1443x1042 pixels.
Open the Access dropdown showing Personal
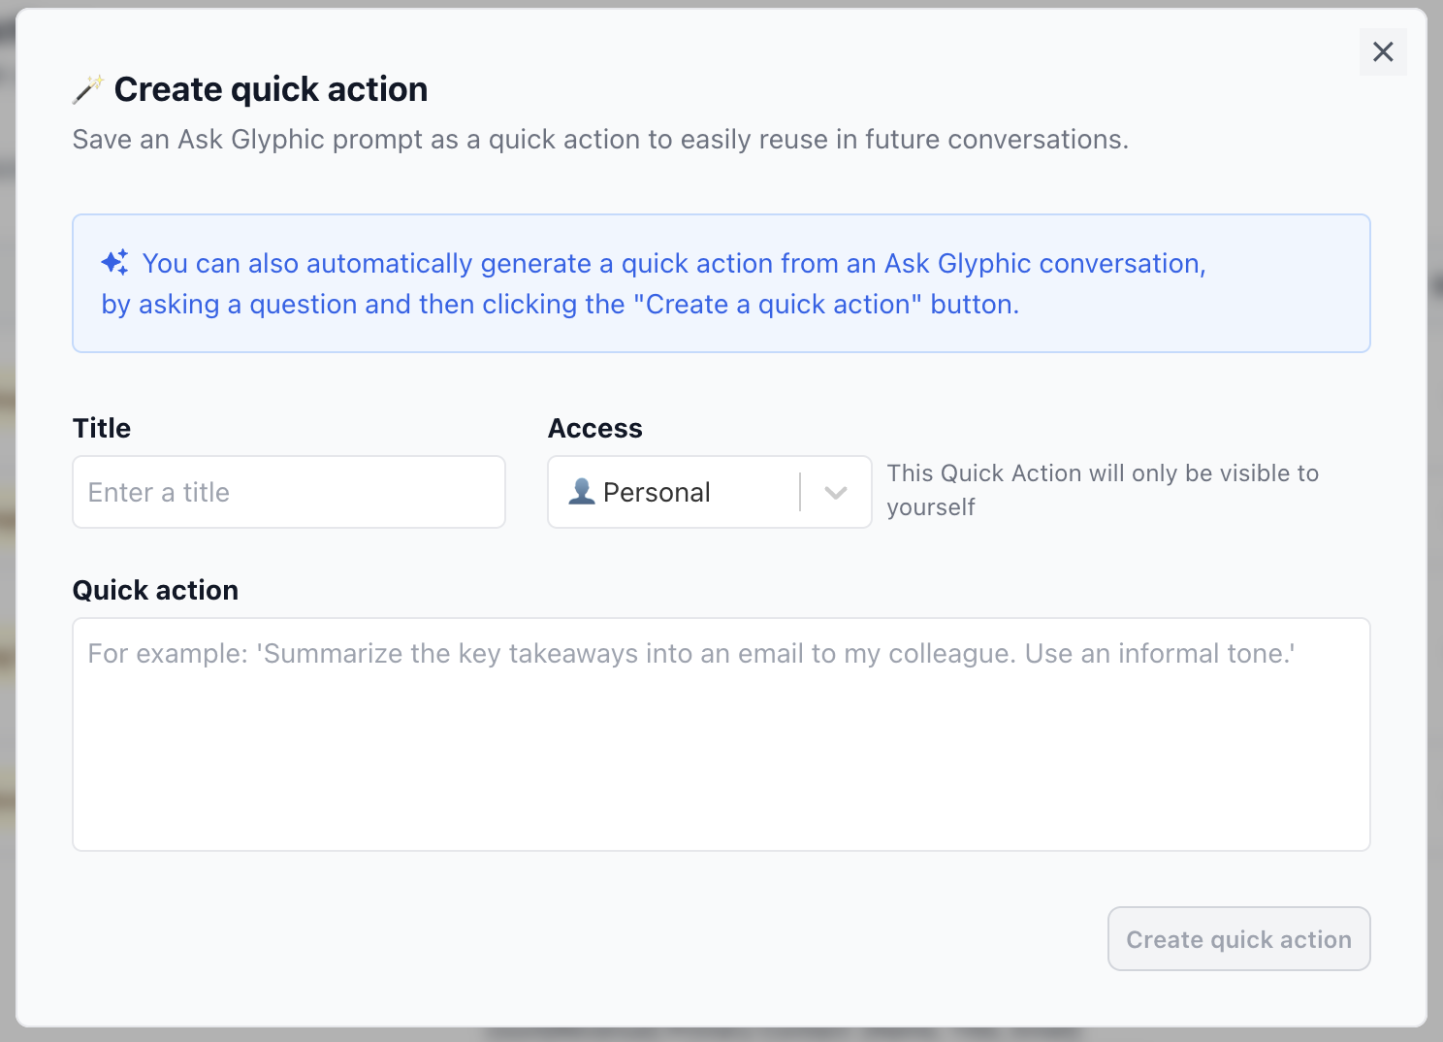tap(709, 492)
